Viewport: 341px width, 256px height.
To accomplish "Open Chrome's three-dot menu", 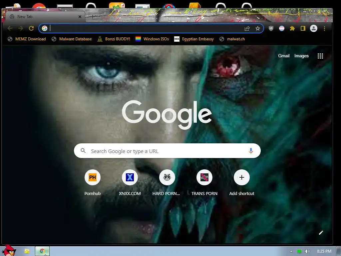I will pos(324,29).
